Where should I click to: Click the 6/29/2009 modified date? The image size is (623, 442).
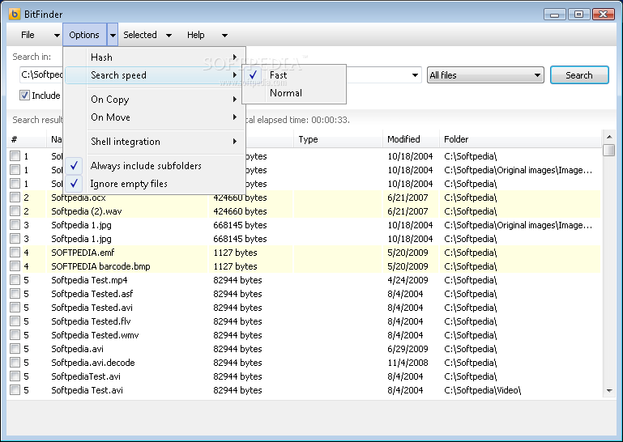click(x=408, y=349)
